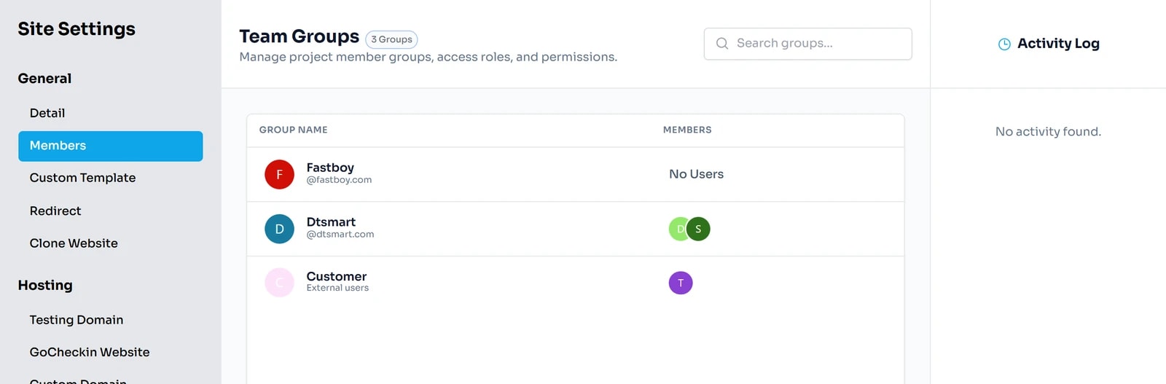Click the 3 Groups badge

391,39
